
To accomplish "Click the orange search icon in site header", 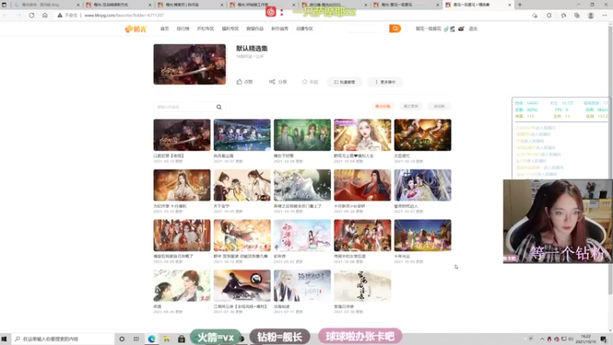I will 395,28.
